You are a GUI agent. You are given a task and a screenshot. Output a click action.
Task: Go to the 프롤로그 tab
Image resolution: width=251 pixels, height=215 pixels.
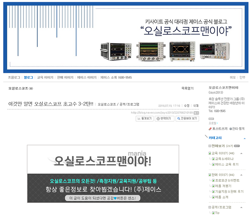[x=14, y=77]
